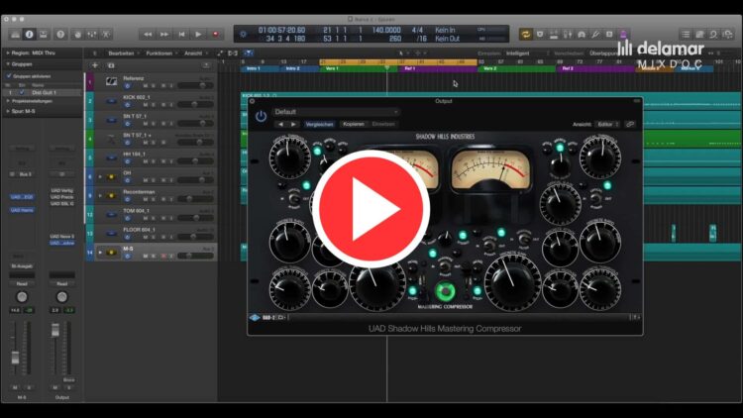
Task: Adjust the FLOOR 604_1 track volume slider
Action: coord(195,237)
